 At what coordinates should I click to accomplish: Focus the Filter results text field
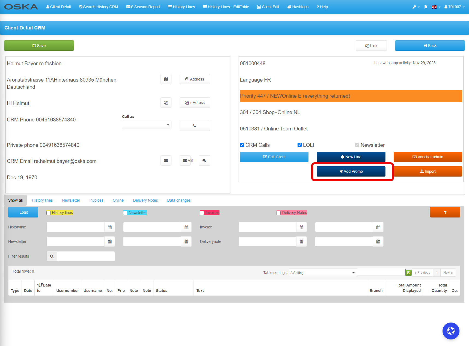click(86, 256)
